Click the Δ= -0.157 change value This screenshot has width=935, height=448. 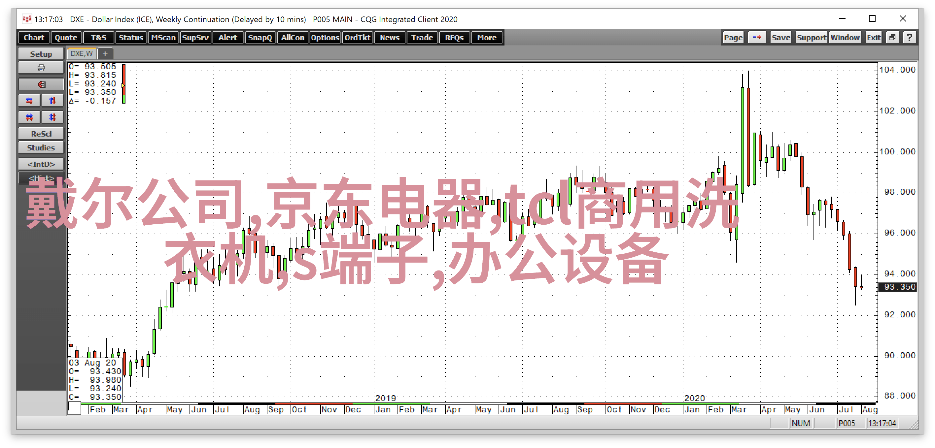pyautogui.click(x=92, y=101)
